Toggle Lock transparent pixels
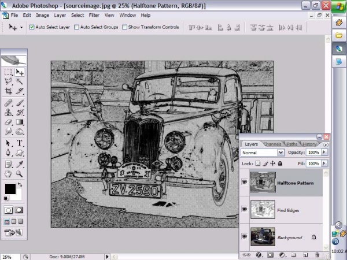This screenshot has height=260, width=347. tap(258, 164)
